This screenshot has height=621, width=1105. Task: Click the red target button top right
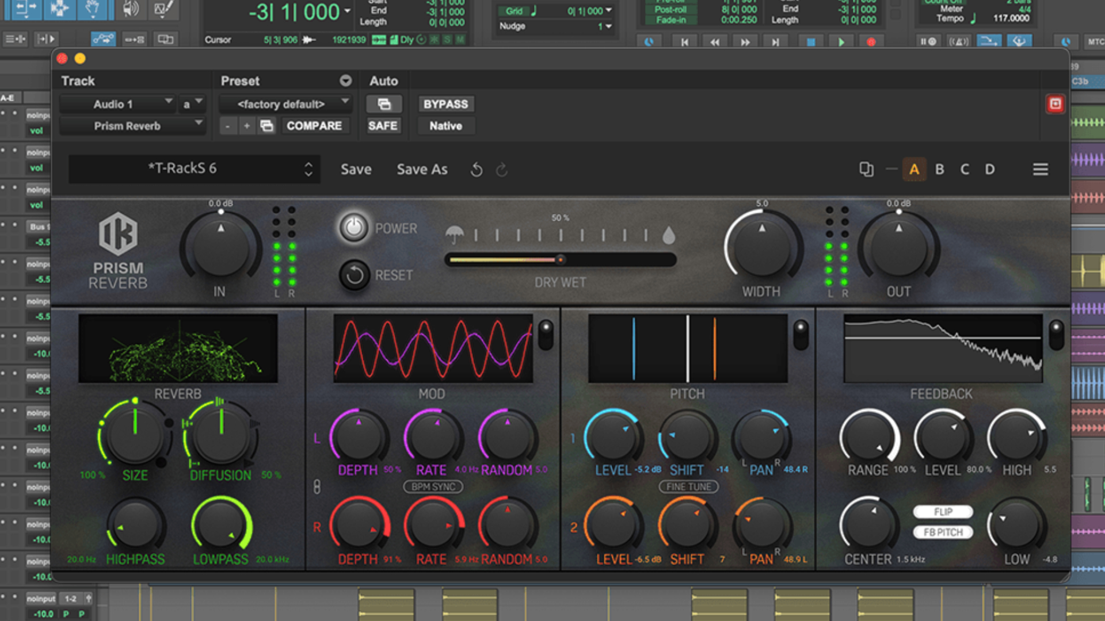(1055, 104)
